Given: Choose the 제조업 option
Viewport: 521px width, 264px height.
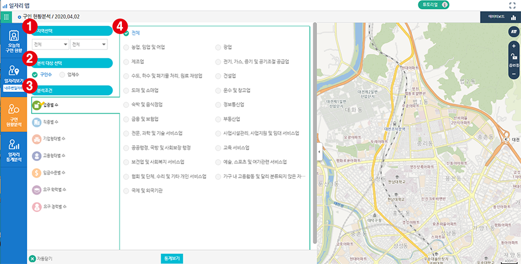Looking at the screenshot, I should (x=133, y=62).
